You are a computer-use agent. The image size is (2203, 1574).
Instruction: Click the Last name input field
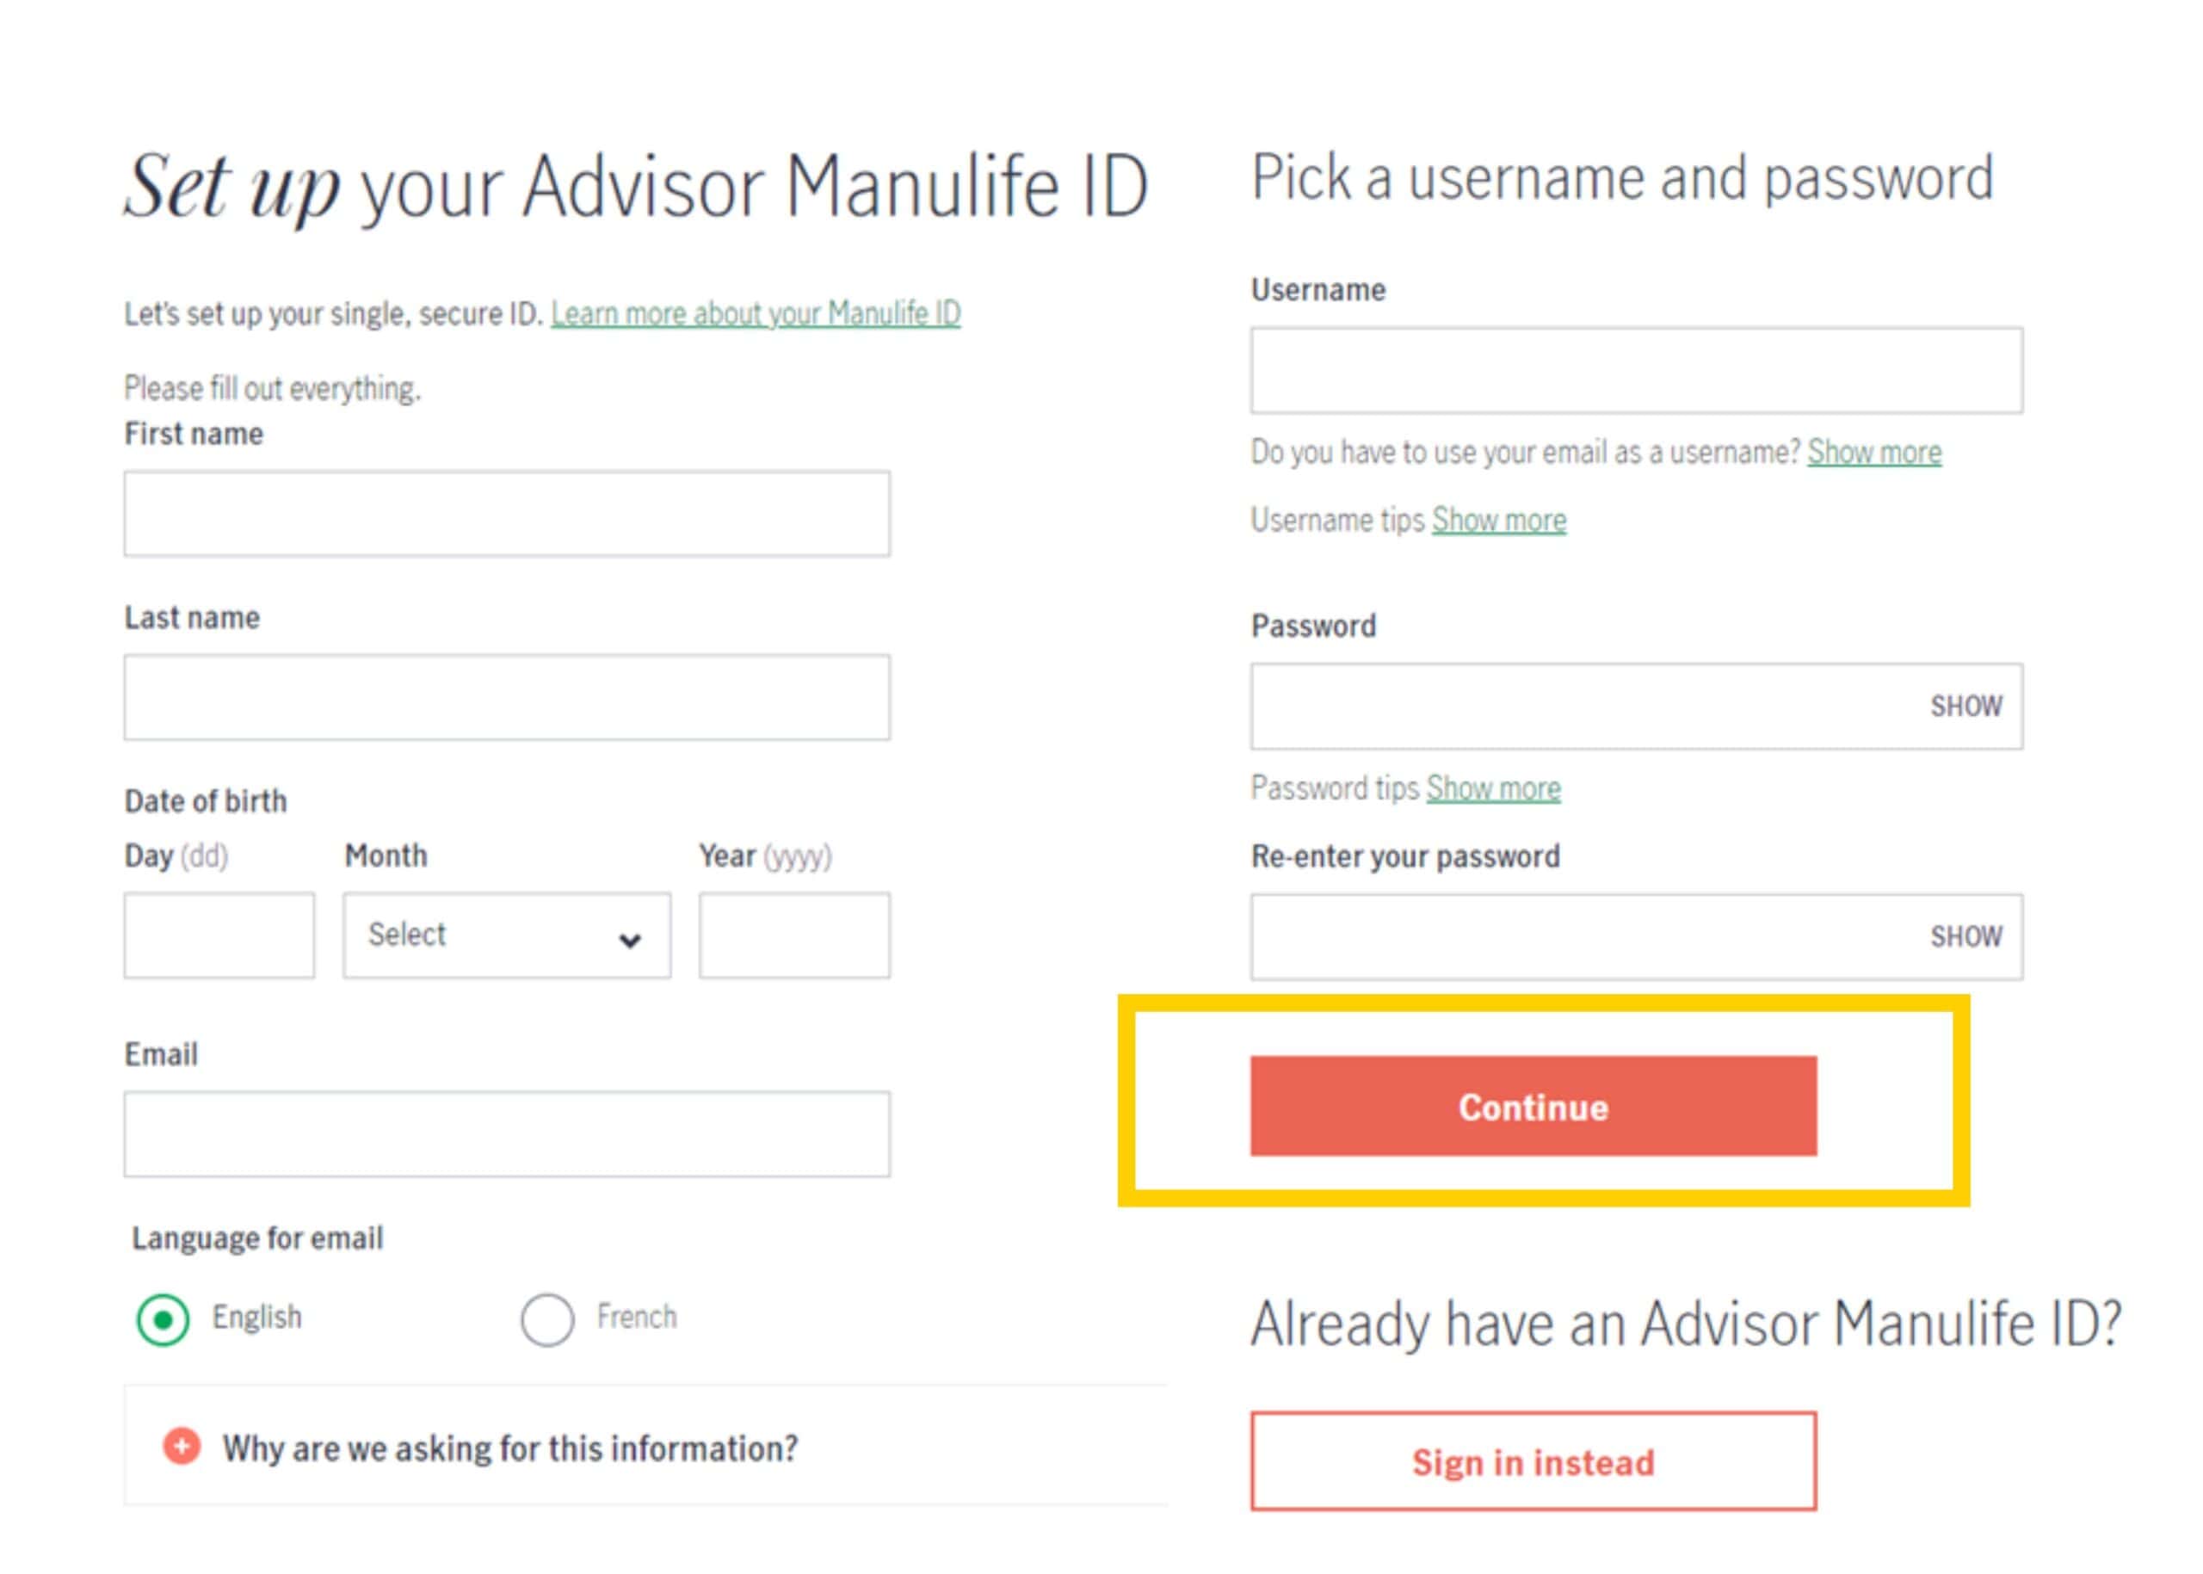click(506, 697)
